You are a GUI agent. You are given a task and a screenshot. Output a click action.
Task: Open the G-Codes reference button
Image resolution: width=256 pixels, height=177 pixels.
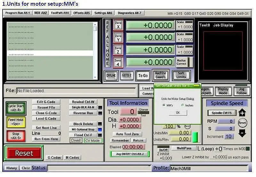[54, 158]
